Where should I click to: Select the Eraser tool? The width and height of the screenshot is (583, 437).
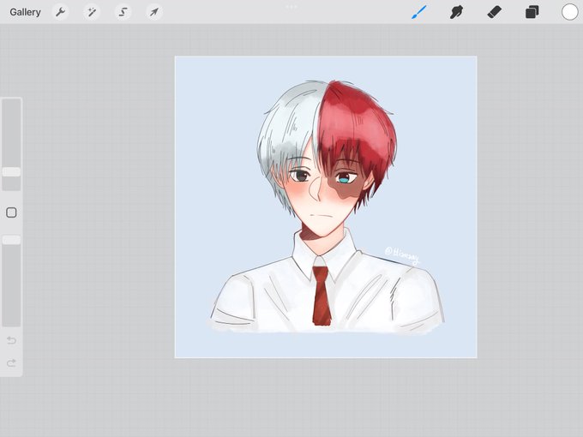click(x=494, y=12)
